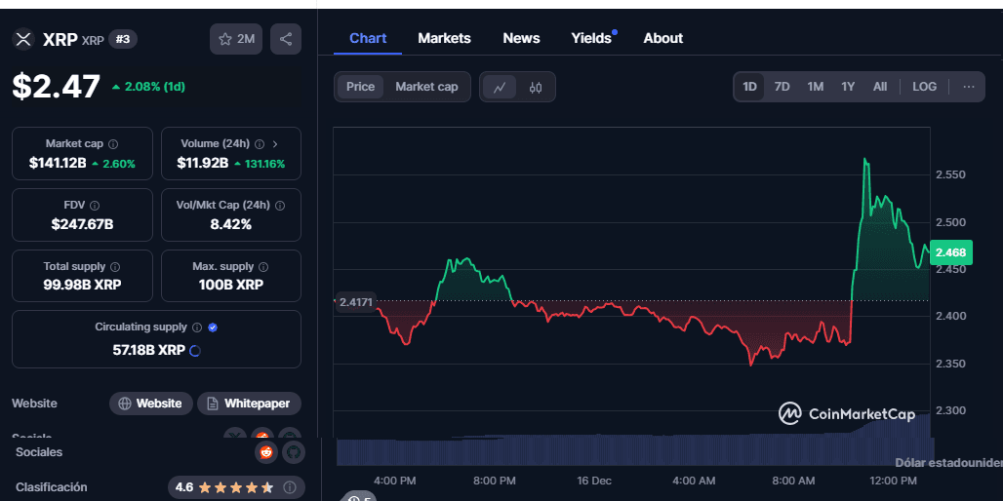
Task: Switch to candlestick chart icon
Action: click(536, 87)
